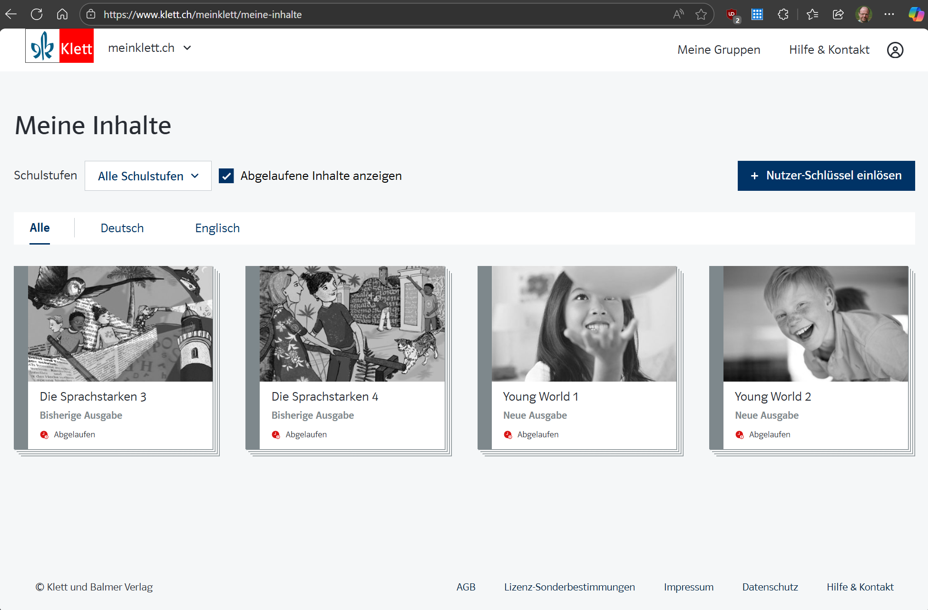Open the Datenschutz footer link
Viewport: 928px width, 610px height.
pyautogui.click(x=770, y=587)
